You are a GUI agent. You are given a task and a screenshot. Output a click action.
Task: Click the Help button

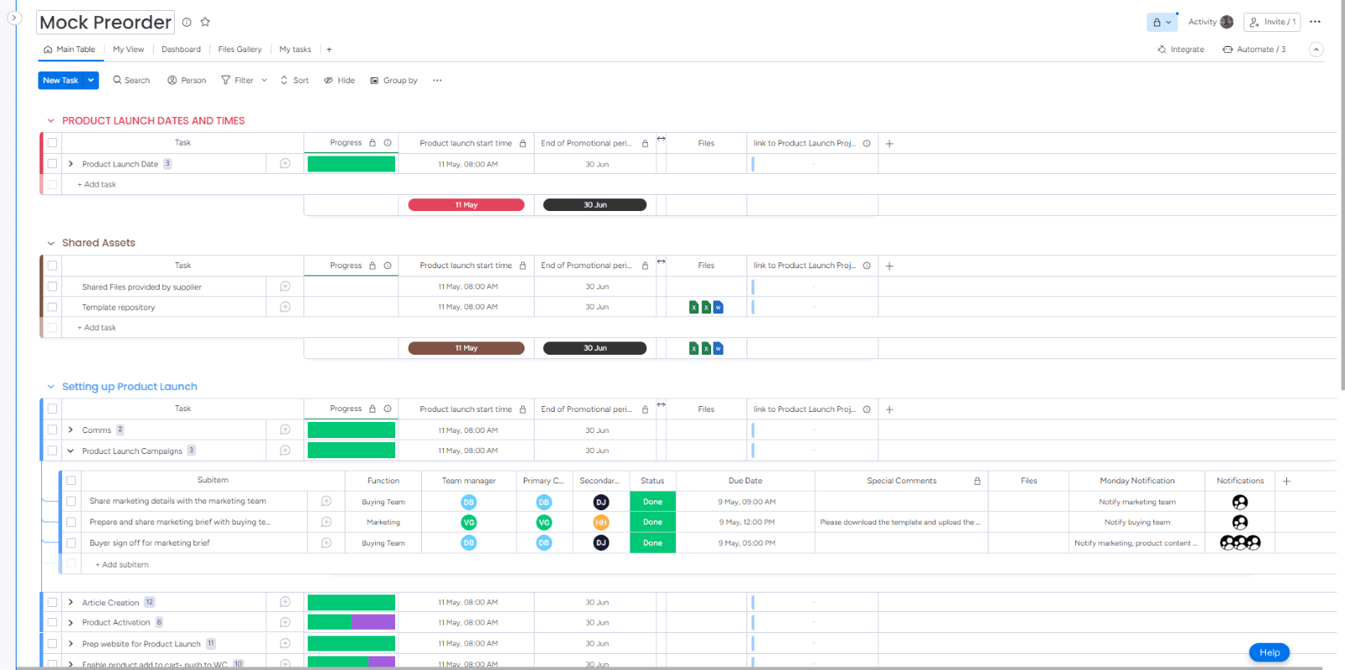[x=1269, y=652]
